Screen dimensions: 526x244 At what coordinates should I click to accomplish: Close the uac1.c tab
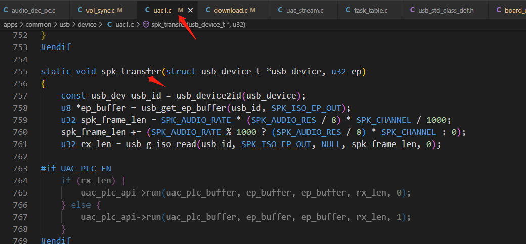coord(190,11)
